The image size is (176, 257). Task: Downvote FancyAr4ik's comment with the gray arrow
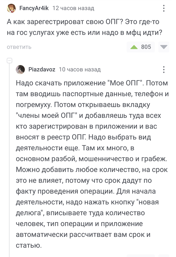click(x=164, y=47)
